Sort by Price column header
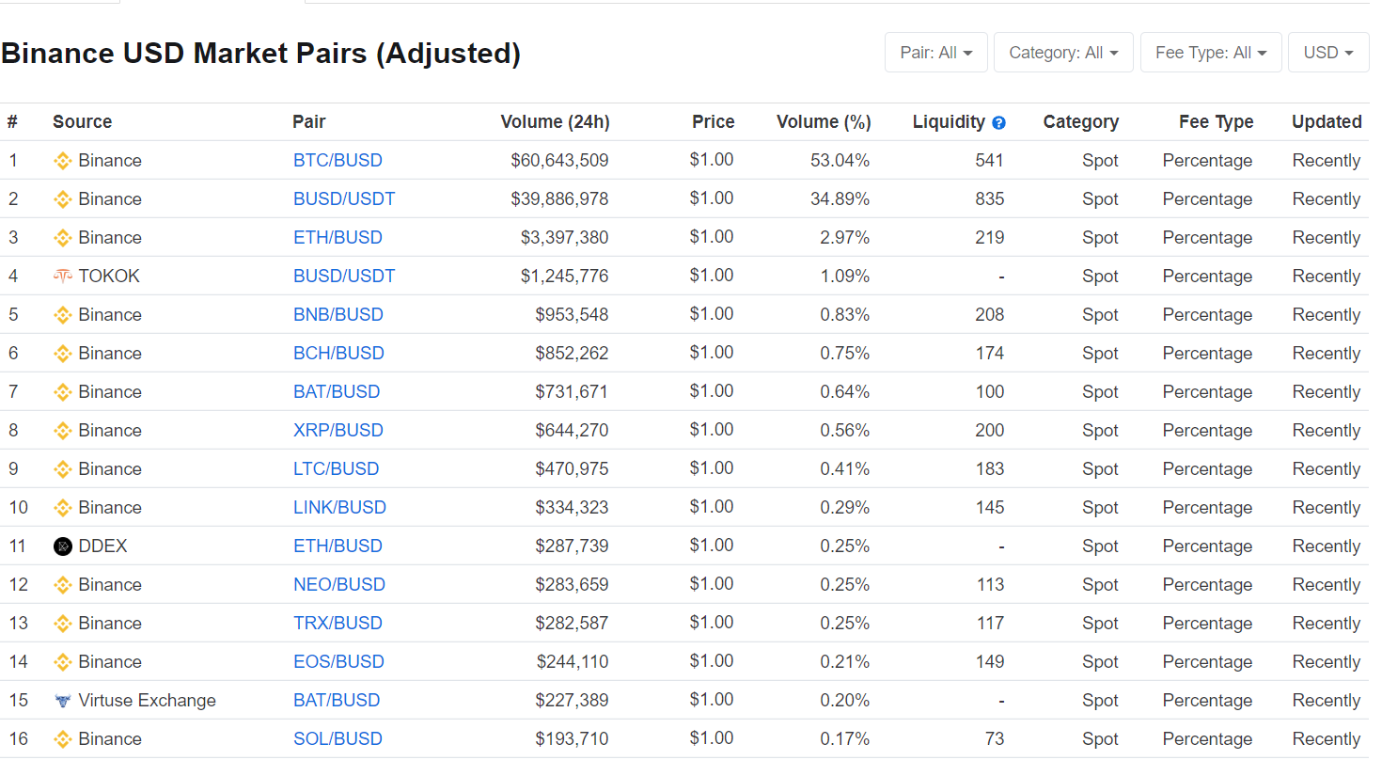This screenshot has width=1382, height=760. pyautogui.click(x=714, y=122)
